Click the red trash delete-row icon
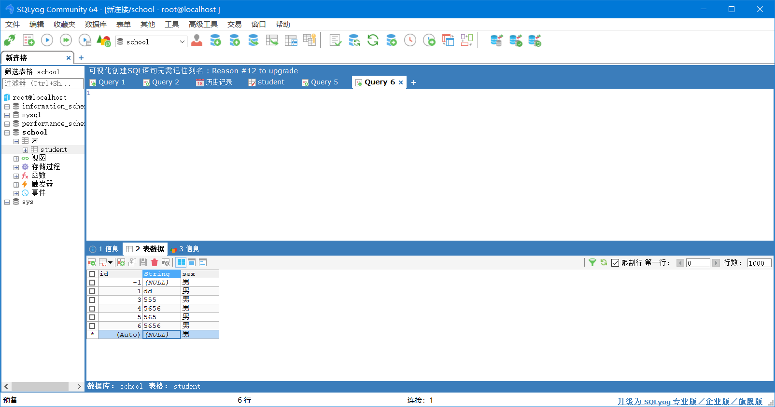775x407 pixels. click(155, 262)
